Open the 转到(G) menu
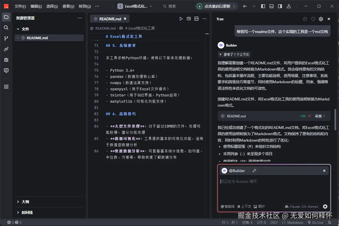Screen dimensions: 339x226 (x=85, y=6)
